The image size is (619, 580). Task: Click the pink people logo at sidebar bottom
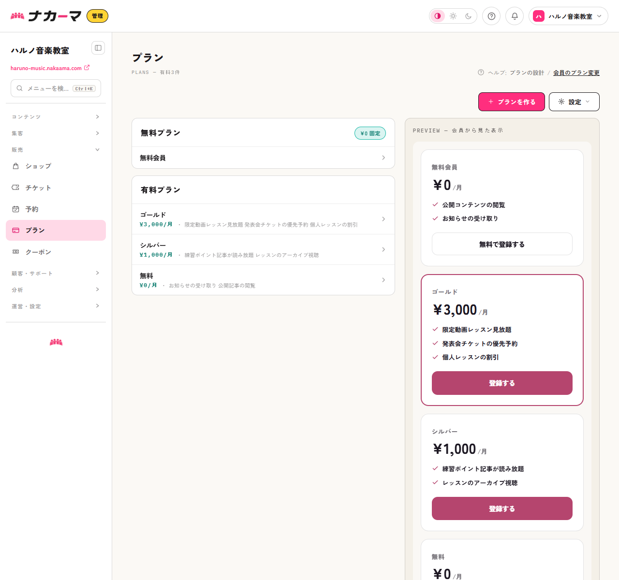pos(56,342)
